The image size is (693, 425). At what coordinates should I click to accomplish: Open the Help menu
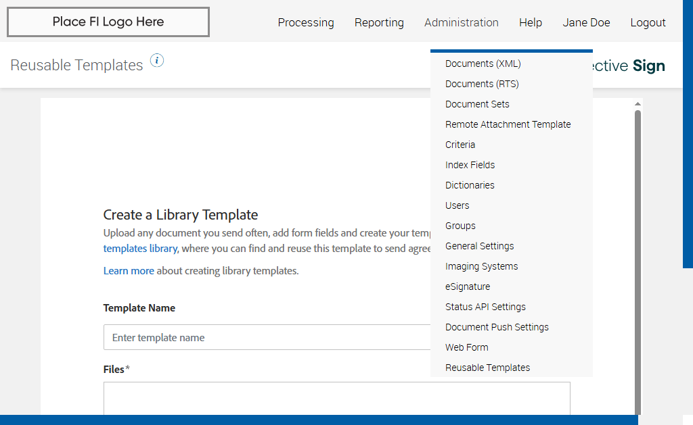coord(531,23)
